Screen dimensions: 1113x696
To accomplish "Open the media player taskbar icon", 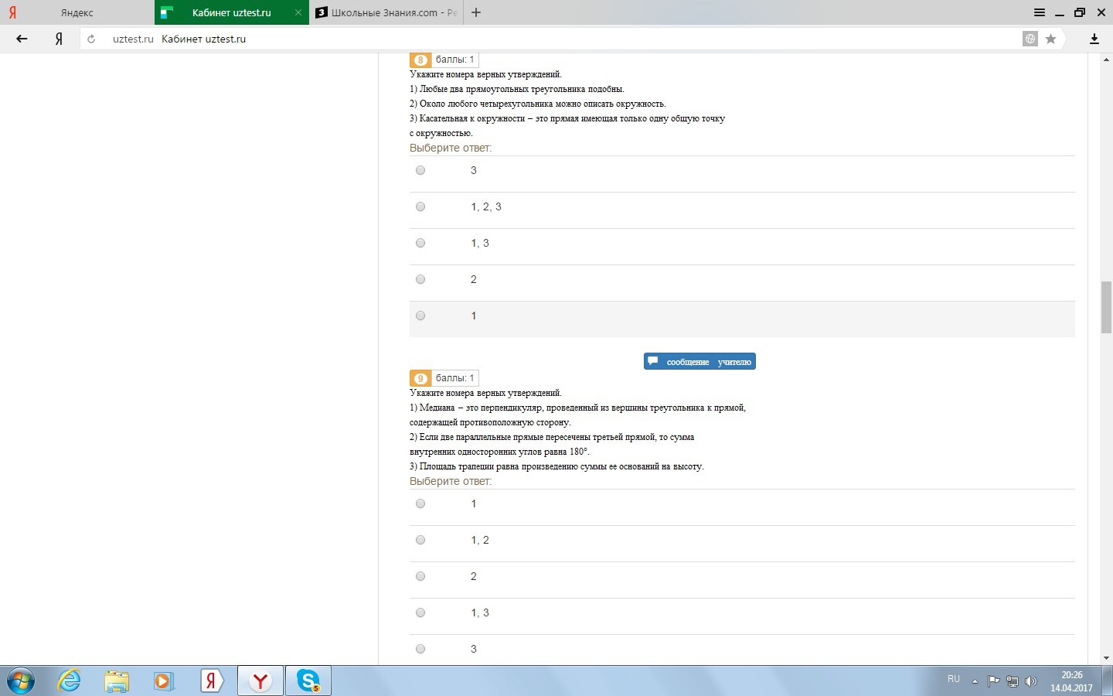I will (163, 681).
